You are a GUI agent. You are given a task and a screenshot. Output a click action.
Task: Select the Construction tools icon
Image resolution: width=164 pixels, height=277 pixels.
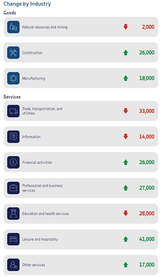pos(14,53)
